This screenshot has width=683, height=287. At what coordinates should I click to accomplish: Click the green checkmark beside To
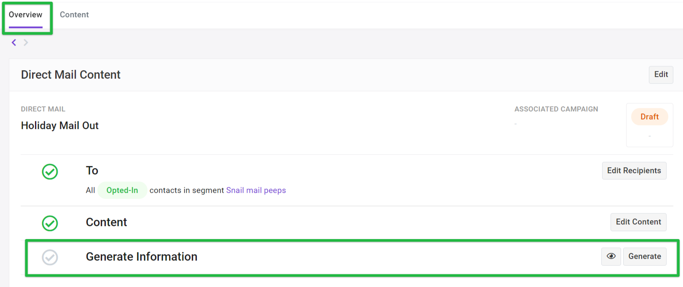(50, 171)
